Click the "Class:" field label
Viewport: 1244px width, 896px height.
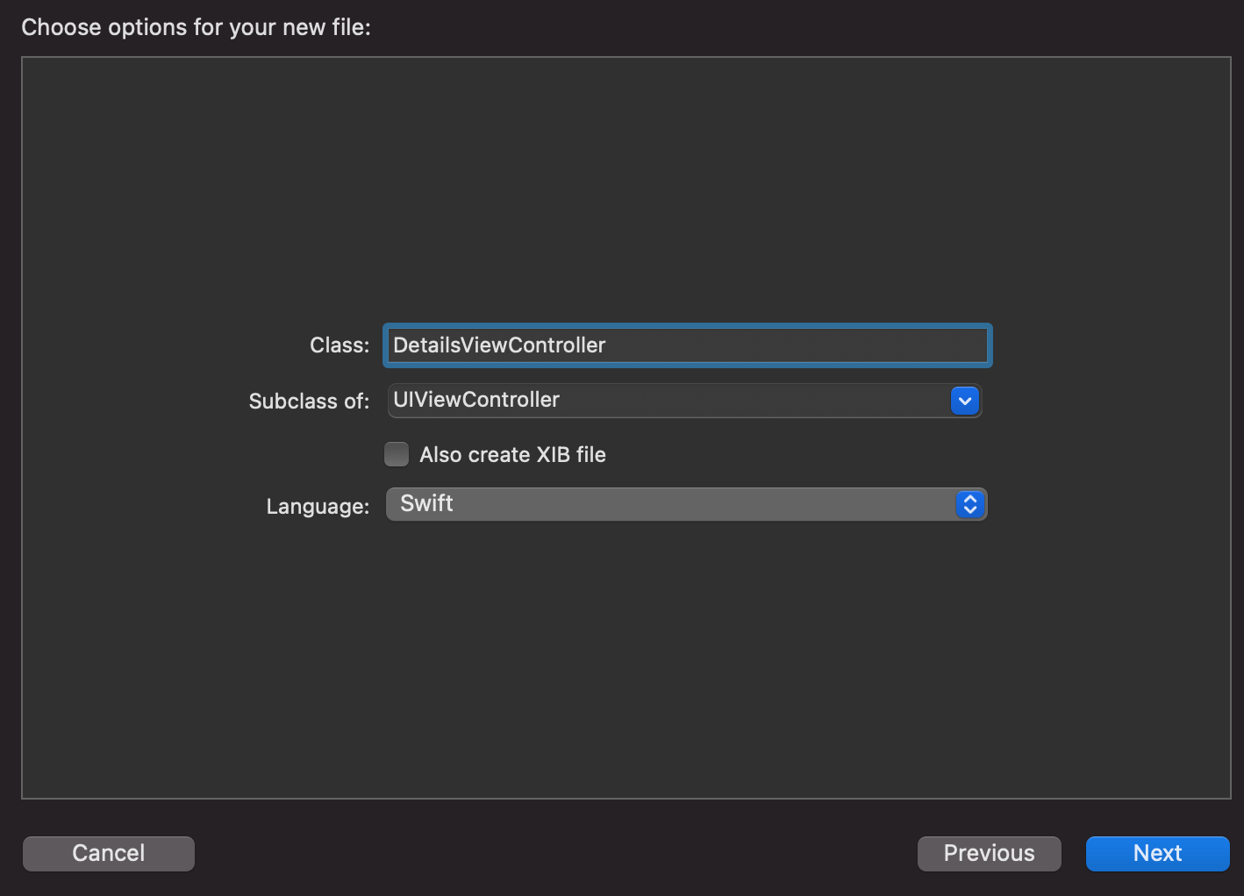click(340, 345)
